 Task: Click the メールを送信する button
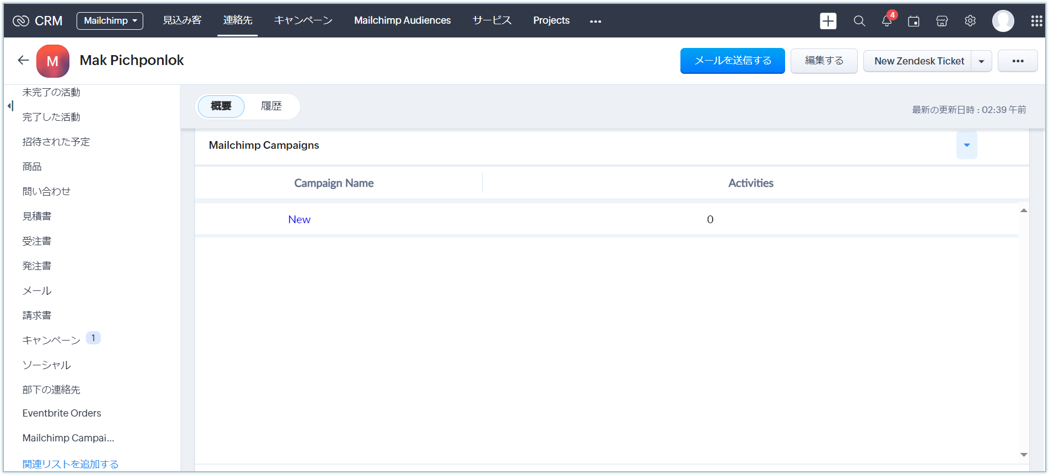(x=732, y=61)
